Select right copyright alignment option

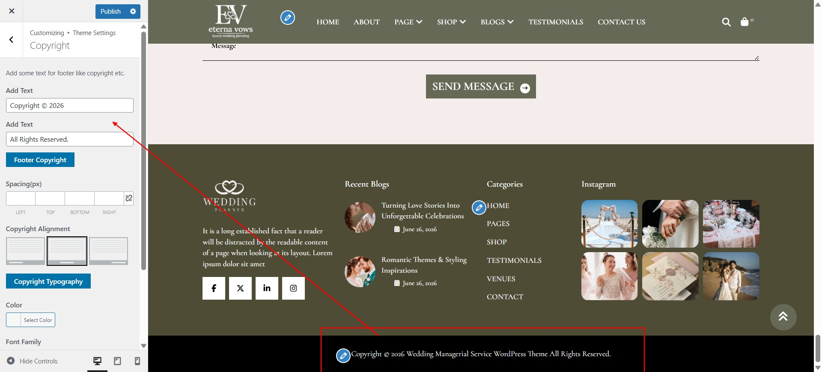tap(108, 251)
